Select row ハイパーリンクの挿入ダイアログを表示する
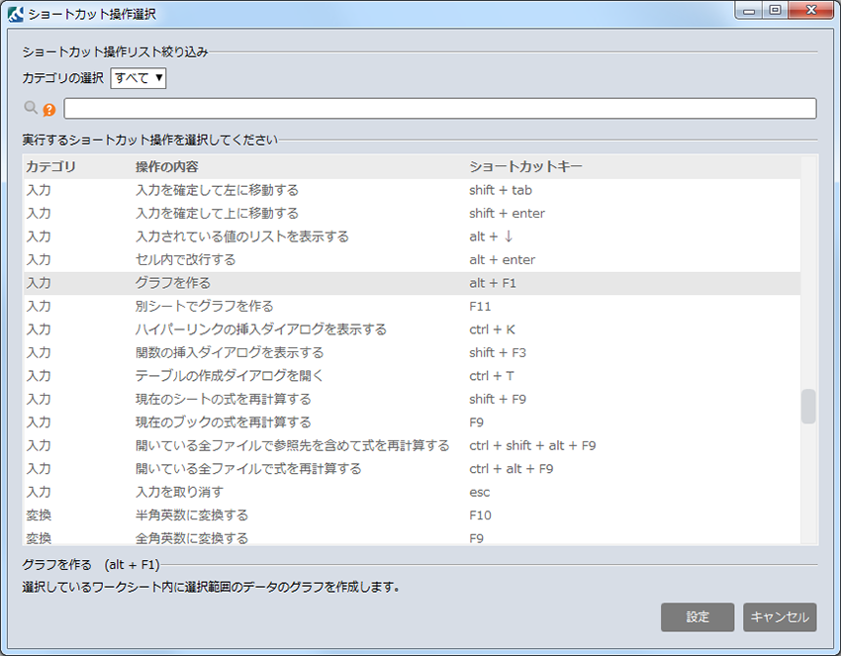Image resolution: width=841 pixels, height=656 pixels. point(412,329)
